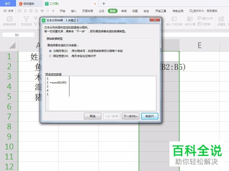
Task: Switch to the 视图 ribbon tab
Action: point(135,11)
